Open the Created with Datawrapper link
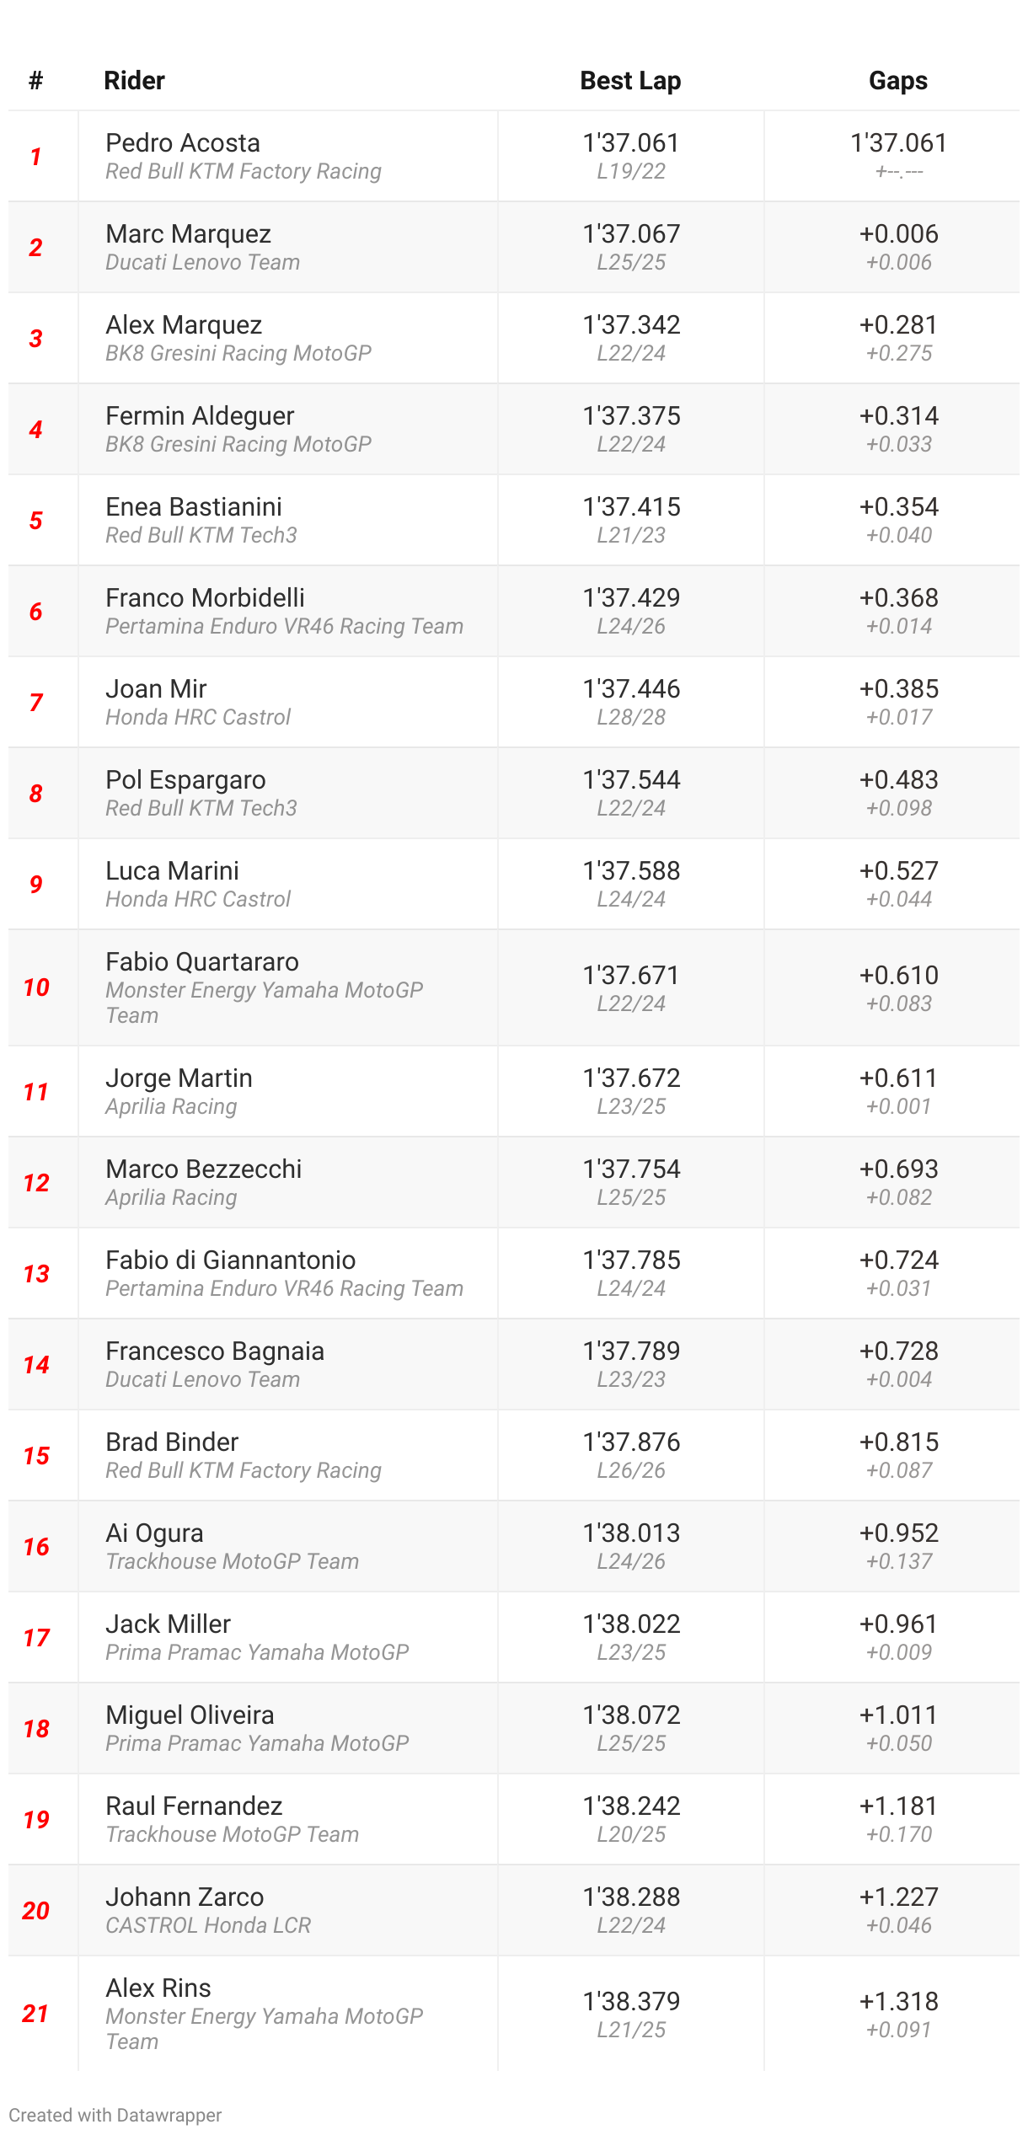The image size is (1028, 2135). click(x=115, y=2115)
